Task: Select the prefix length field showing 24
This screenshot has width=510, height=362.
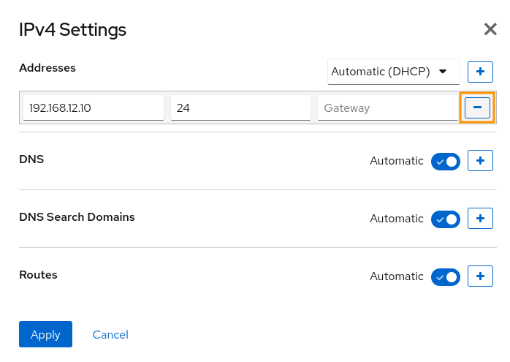Action: tap(240, 108)
